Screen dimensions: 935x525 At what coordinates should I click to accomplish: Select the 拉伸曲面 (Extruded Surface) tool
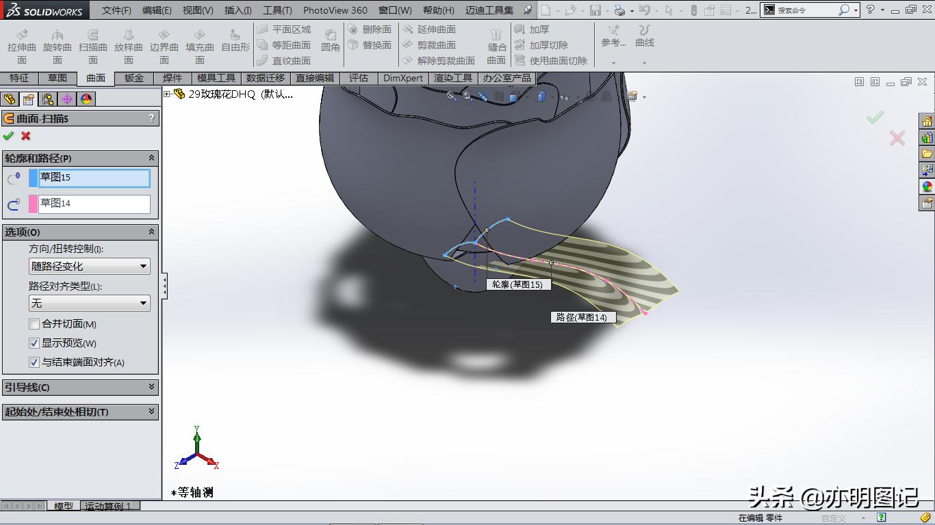[x=21, y=42]
